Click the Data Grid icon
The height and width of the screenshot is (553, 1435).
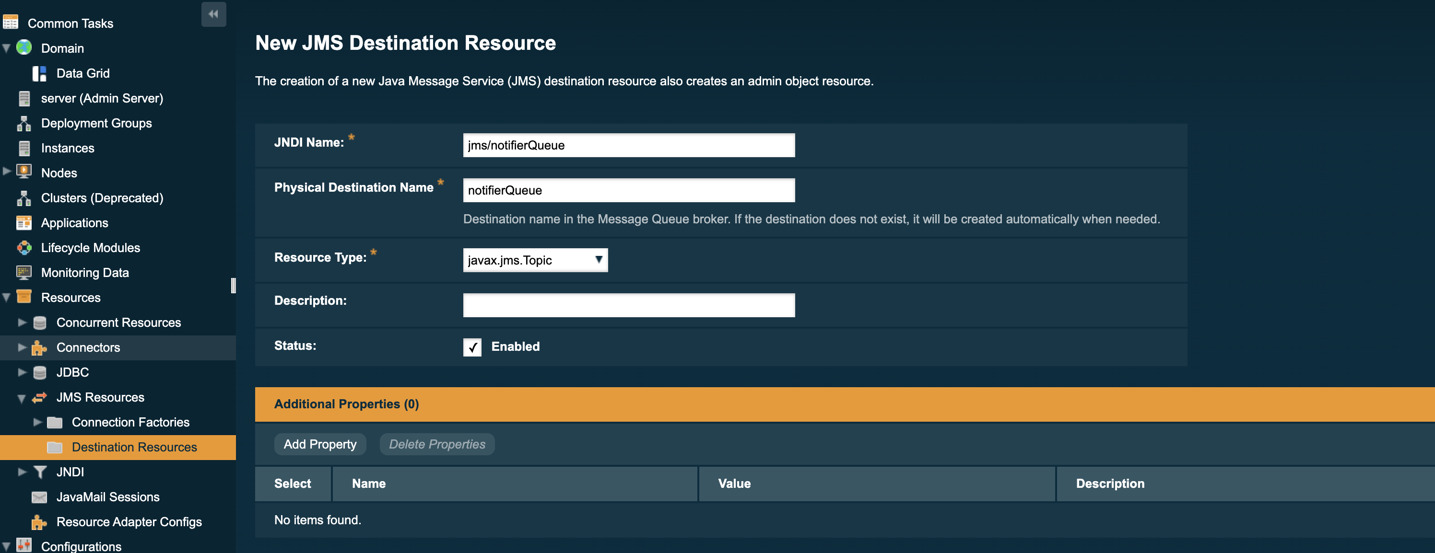[x=39, y=73]
